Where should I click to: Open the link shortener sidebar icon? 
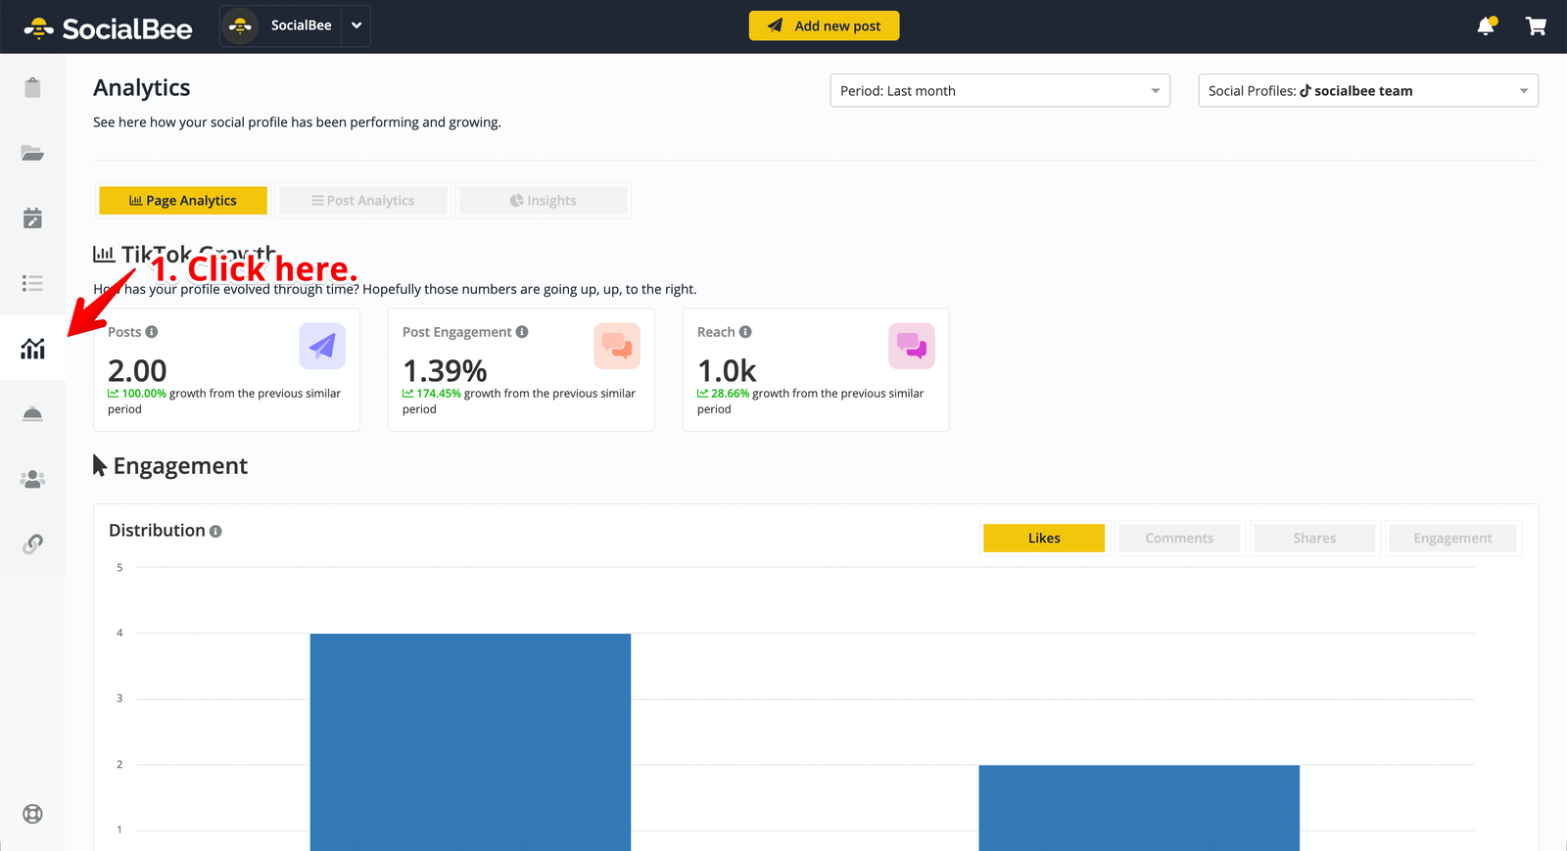(32, 544)
